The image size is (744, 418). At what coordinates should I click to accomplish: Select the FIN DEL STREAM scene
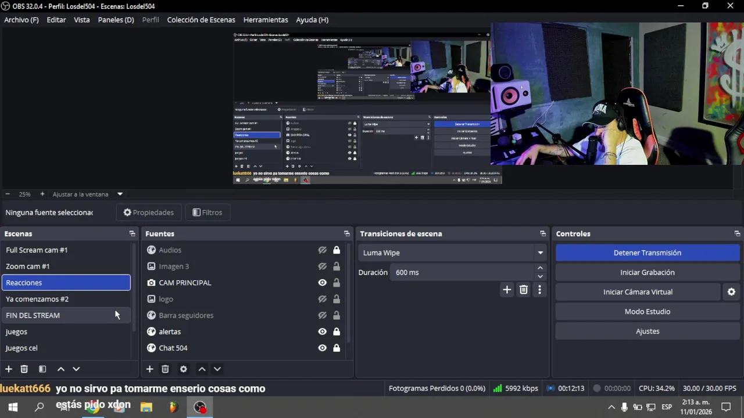coord(66,315)
